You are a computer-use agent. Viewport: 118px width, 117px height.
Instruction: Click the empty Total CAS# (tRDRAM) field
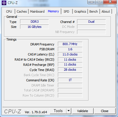[70, 90]
